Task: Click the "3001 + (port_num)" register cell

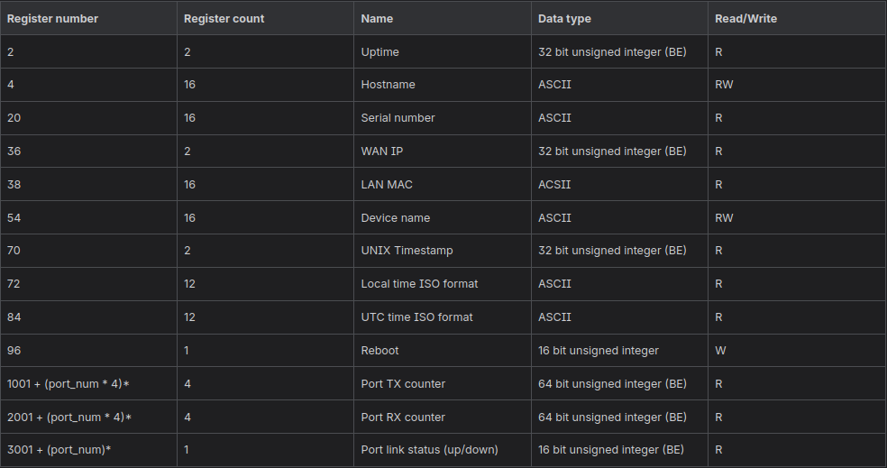Action: 59,449
